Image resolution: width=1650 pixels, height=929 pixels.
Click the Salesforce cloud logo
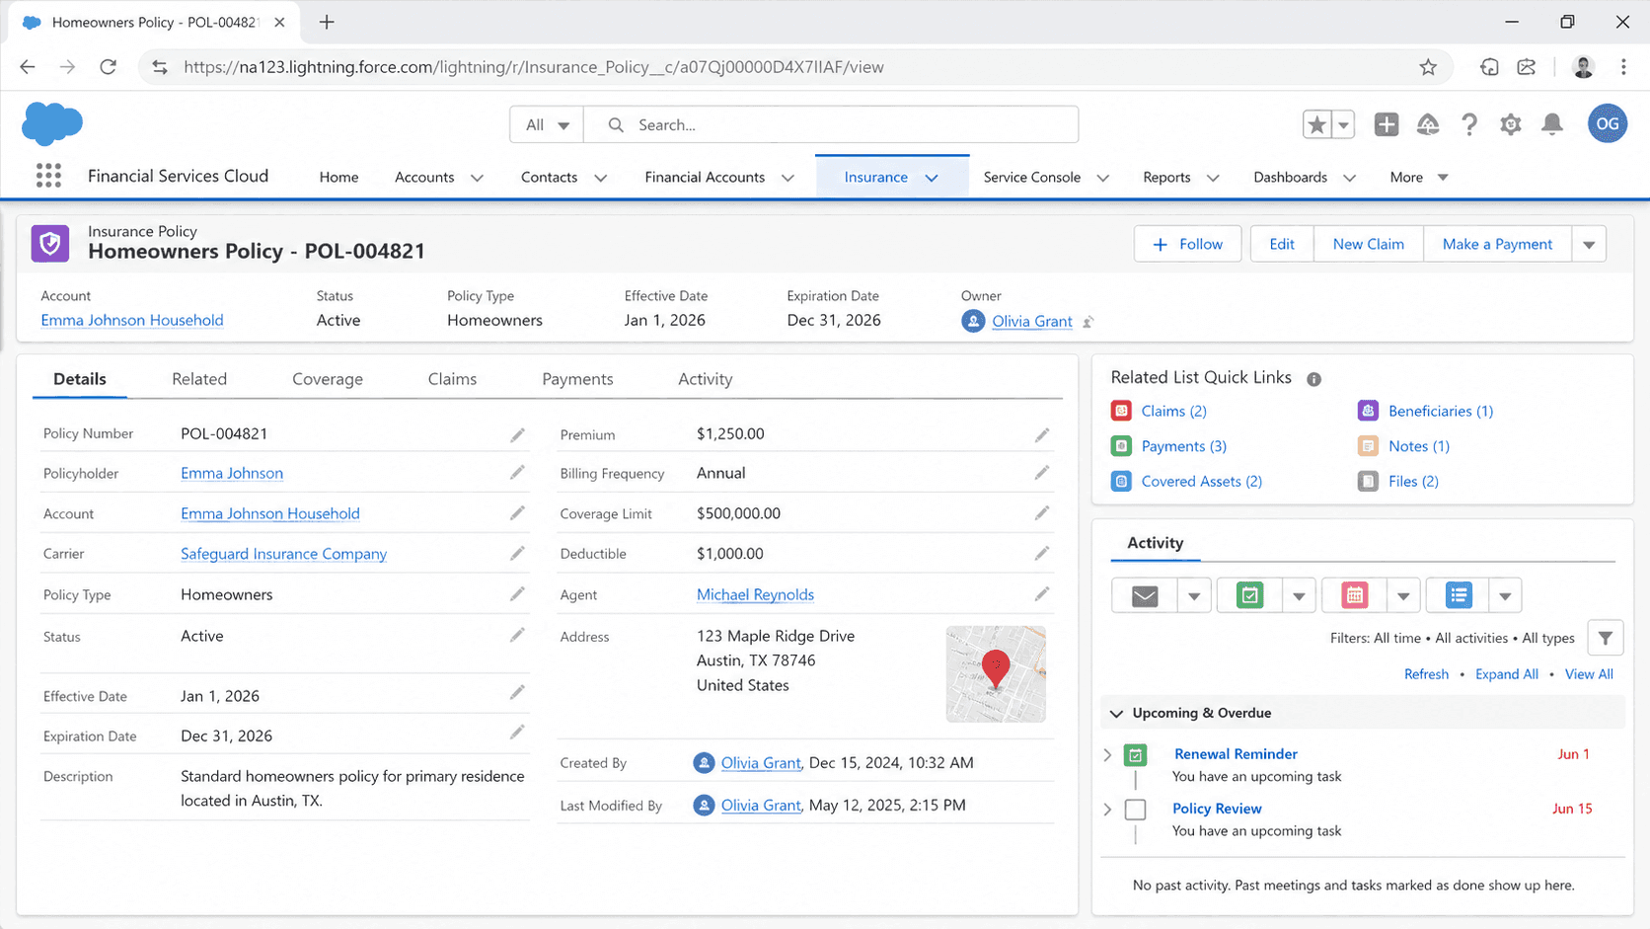coord(52,123)
